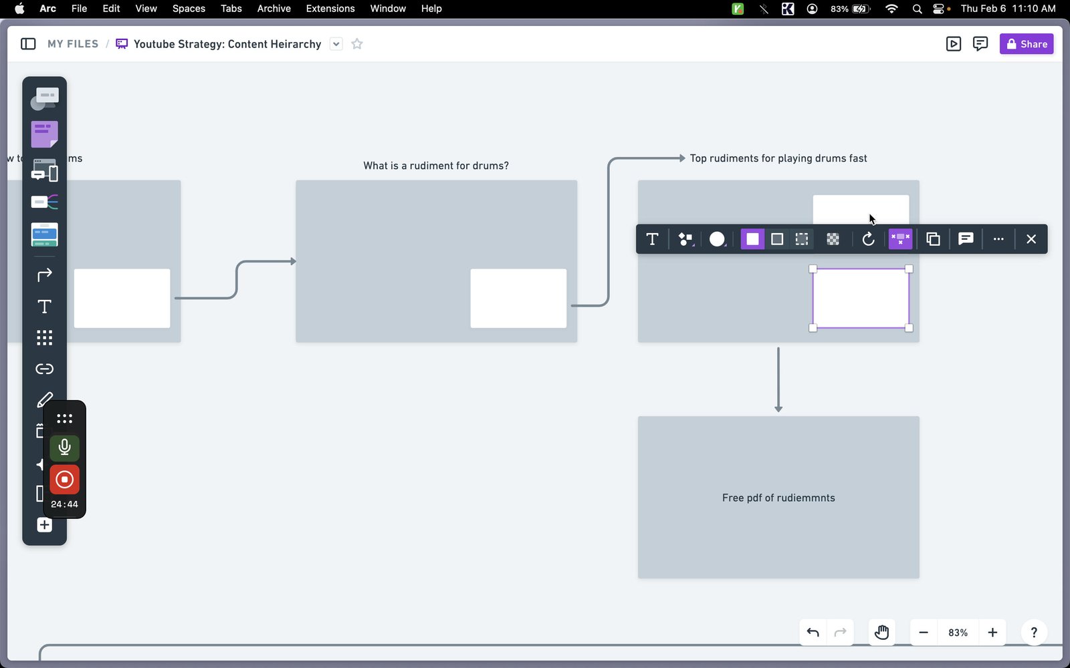Open the grid tool in sidebar
This screenshot has width=1070, height=668.
point(44,337)
